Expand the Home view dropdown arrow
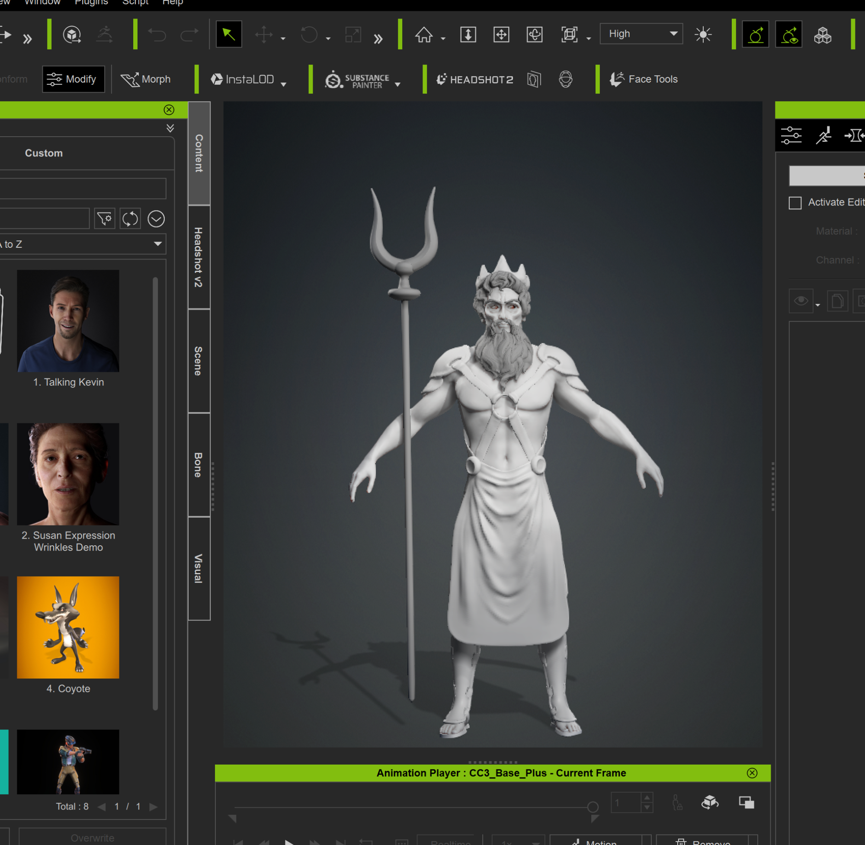 [x=443, y=39]
